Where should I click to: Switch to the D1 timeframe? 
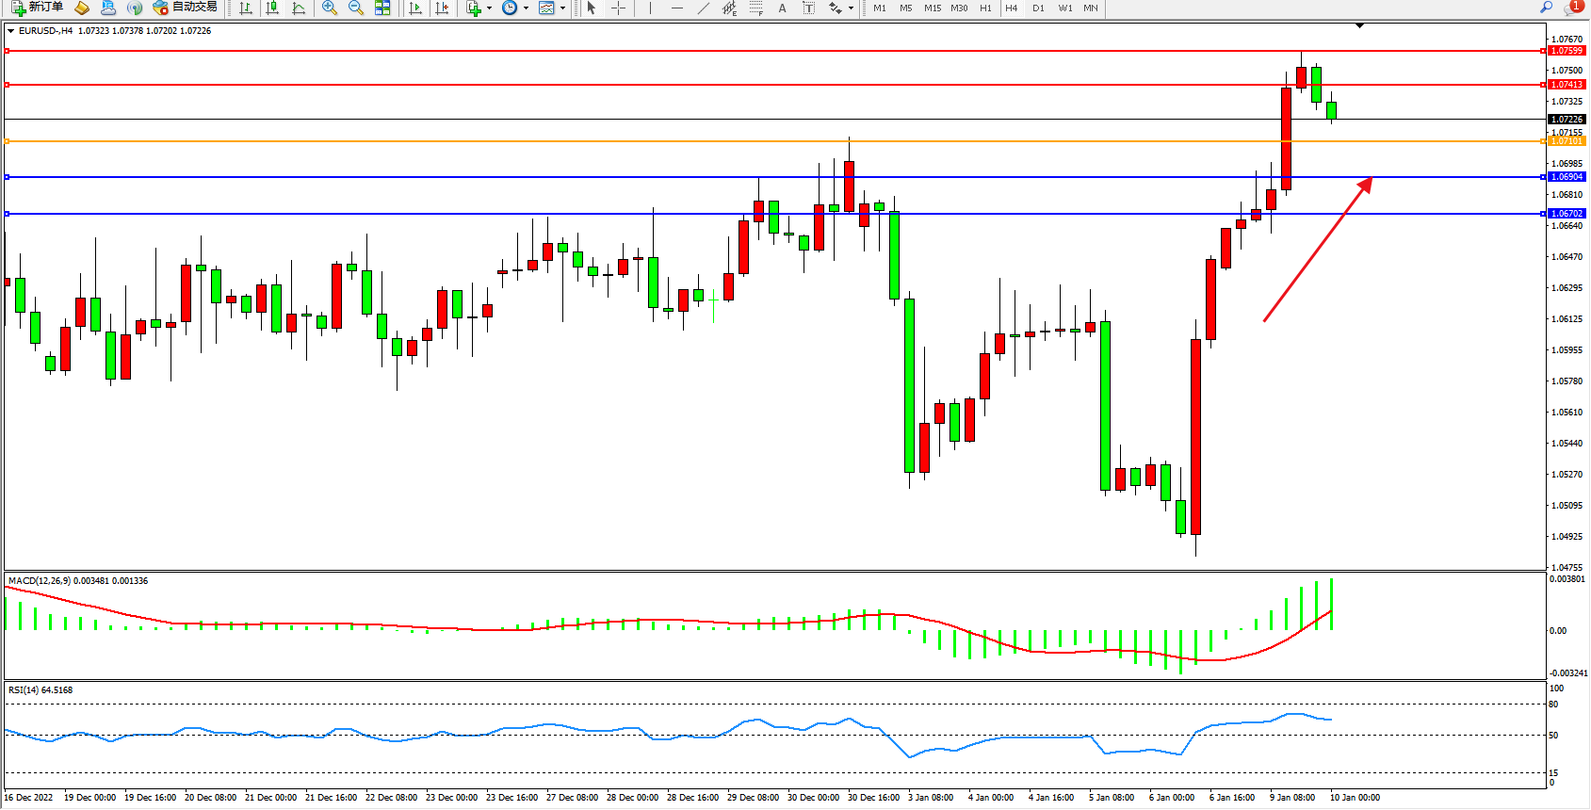pyautogui.click(x=1038, y=8)
